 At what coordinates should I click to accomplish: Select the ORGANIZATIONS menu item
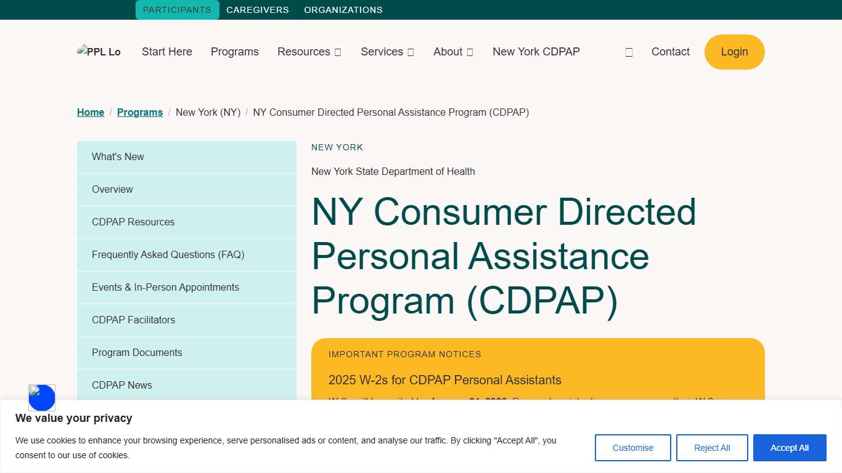coord(343,9)
